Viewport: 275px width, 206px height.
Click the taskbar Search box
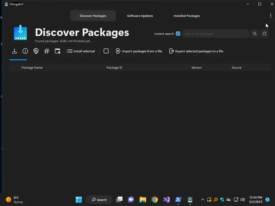pos(99,200)
